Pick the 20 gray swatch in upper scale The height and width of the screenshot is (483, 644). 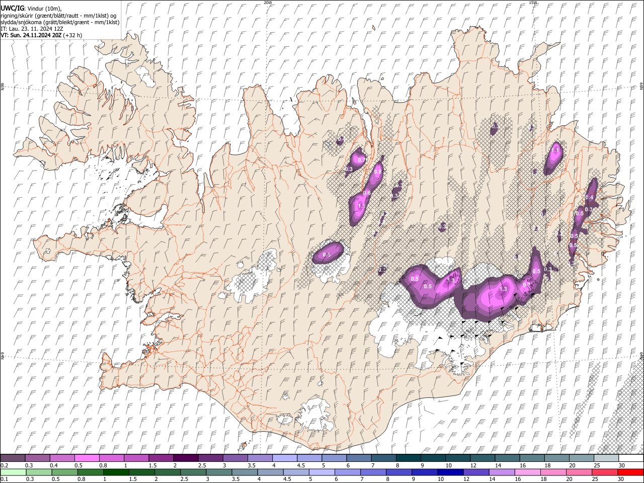point(581,458)
